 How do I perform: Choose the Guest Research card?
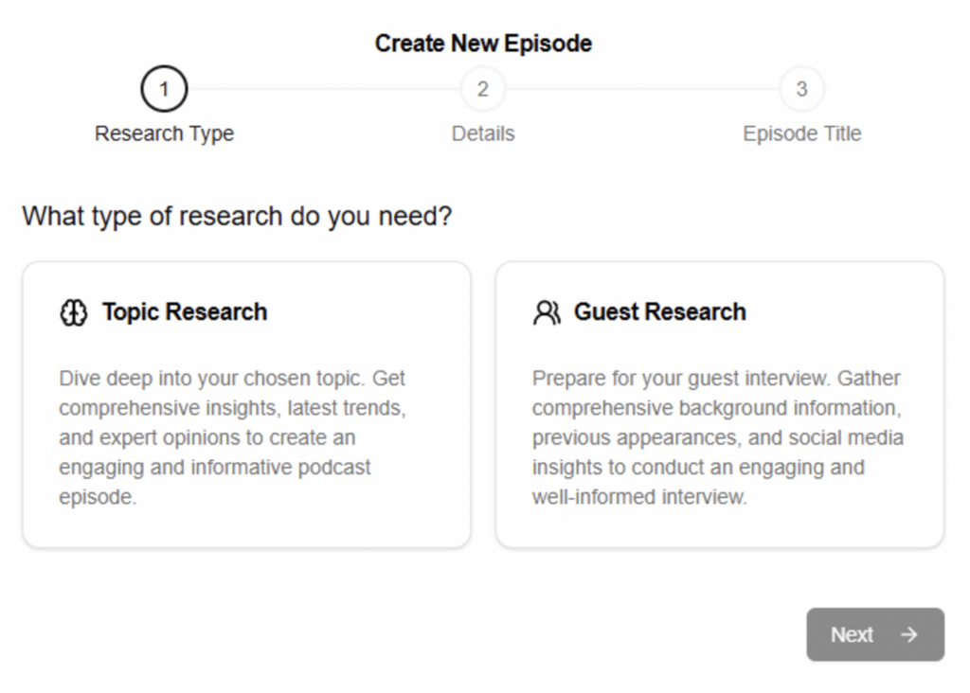(720, 530)
